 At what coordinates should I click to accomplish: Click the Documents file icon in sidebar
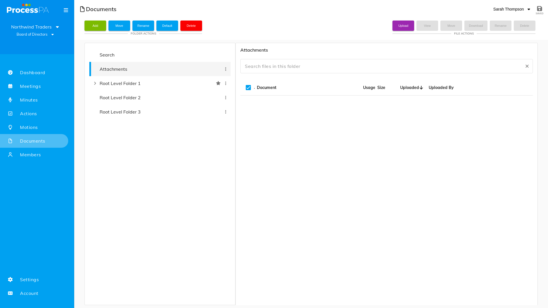[10, 141]
